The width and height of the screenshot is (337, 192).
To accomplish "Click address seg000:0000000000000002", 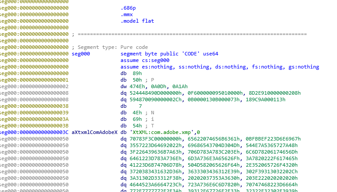I will pyautogui.click(x=34, y=86).
